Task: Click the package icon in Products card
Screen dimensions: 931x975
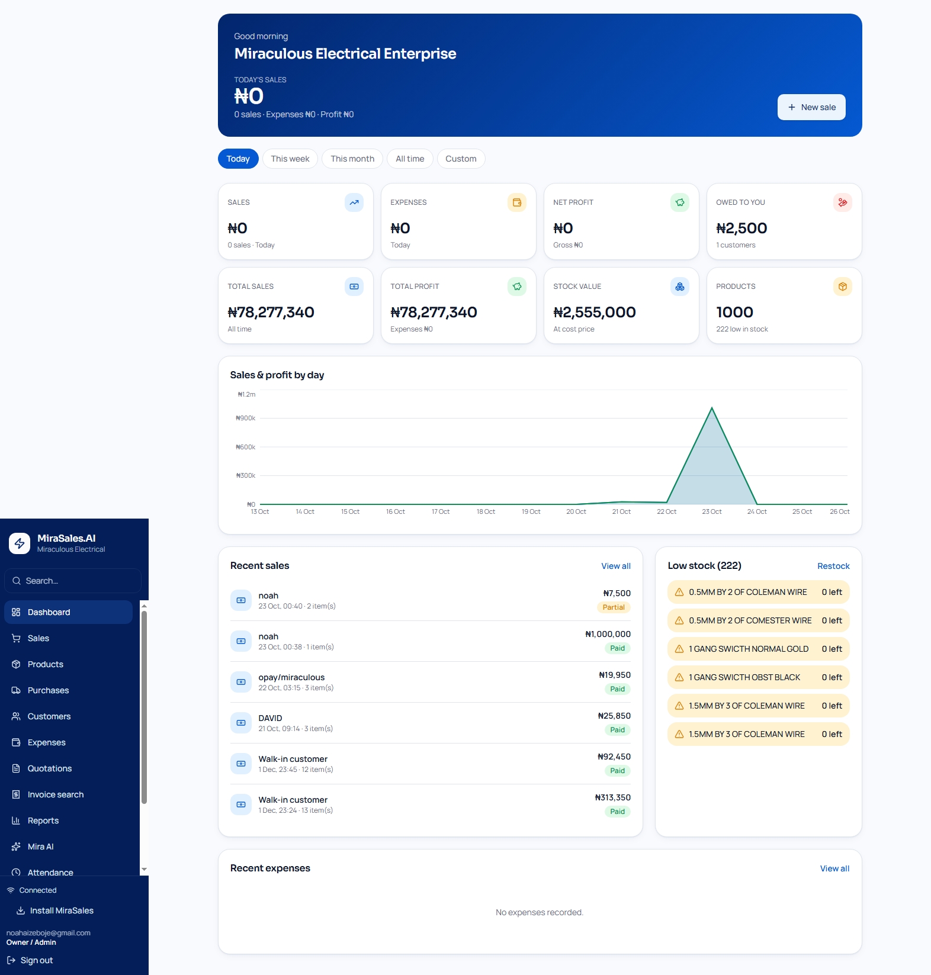Action: 843,287
